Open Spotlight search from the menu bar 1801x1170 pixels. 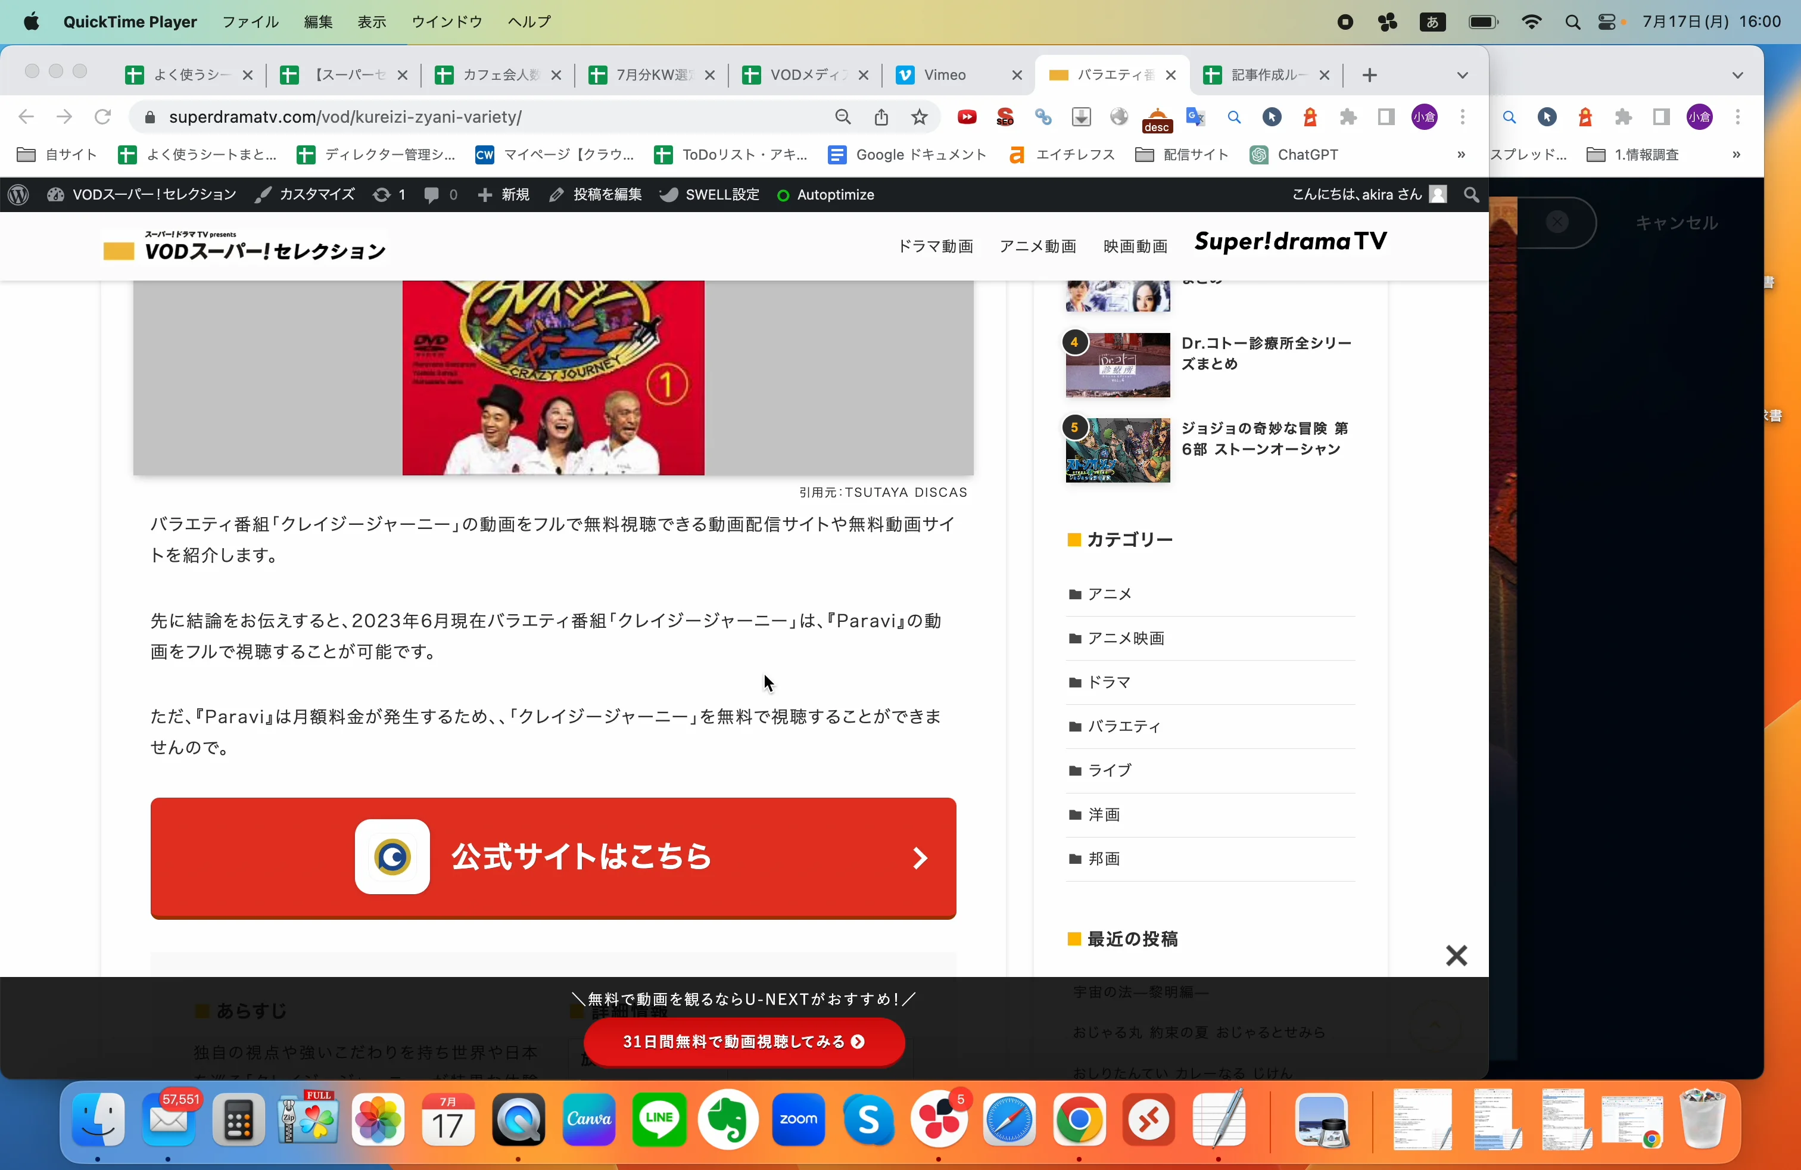pyautogui.click(x=1572, y=22)
